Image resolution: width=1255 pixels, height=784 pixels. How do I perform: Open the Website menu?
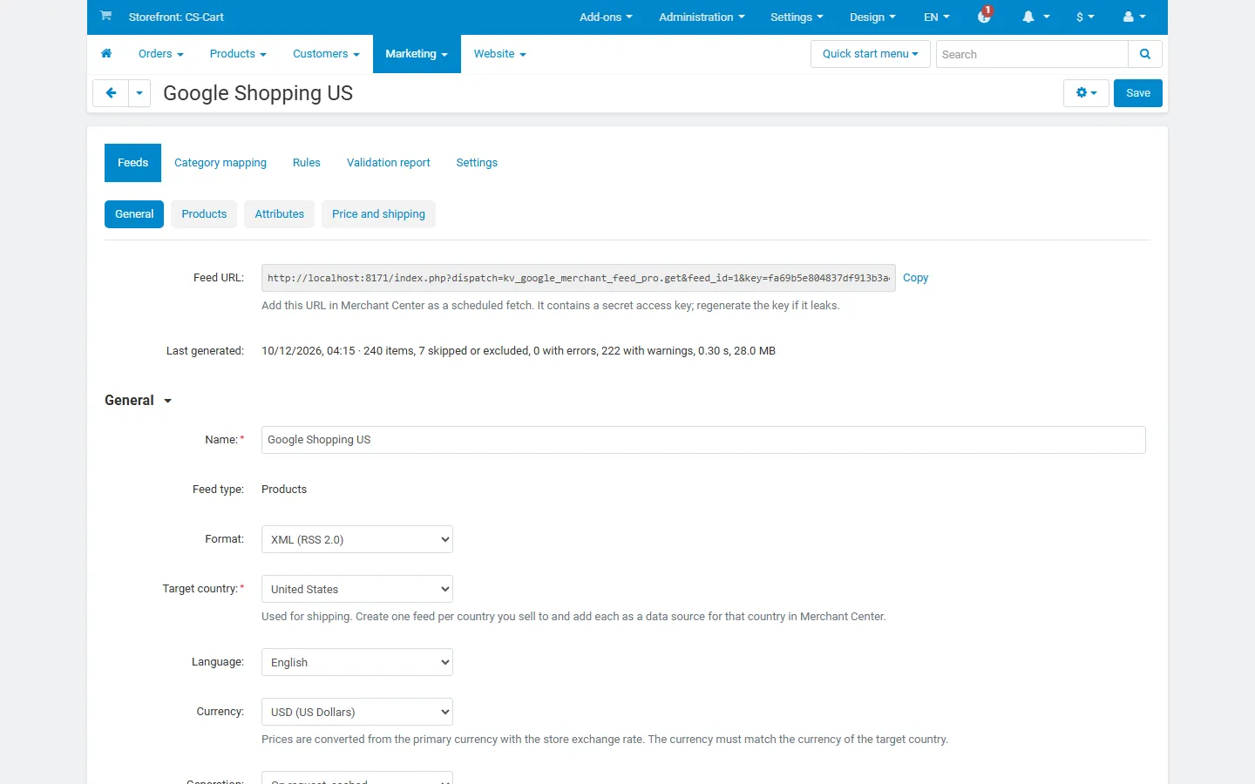click(x=500, y=54)
